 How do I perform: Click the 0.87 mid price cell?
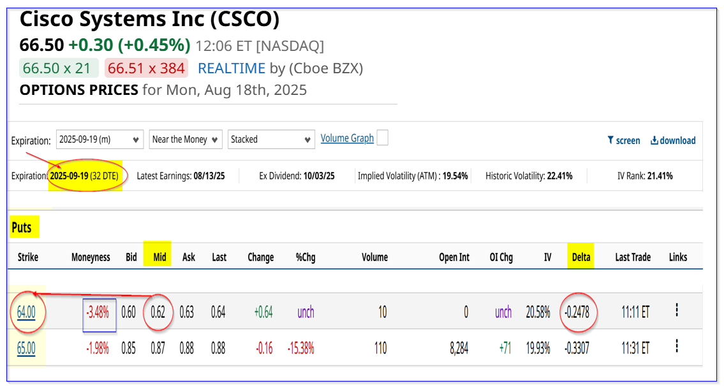click(158, 348)
